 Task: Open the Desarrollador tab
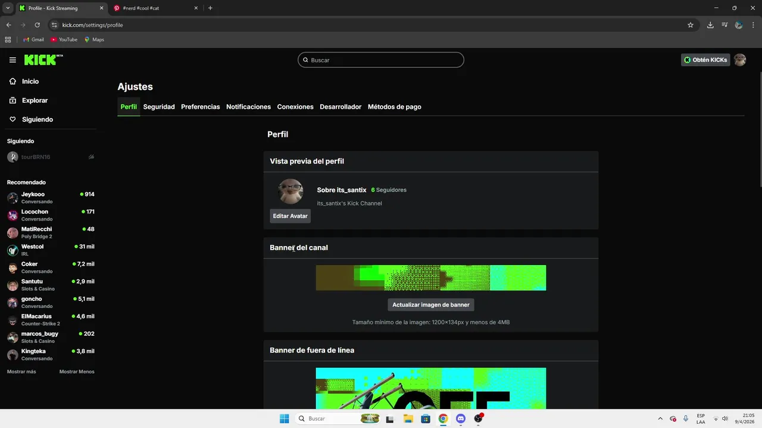pos(341,107)
